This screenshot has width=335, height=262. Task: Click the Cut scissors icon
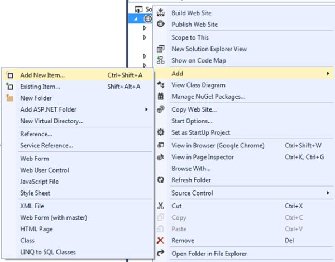pyautogui.click(x=161, y=206)
